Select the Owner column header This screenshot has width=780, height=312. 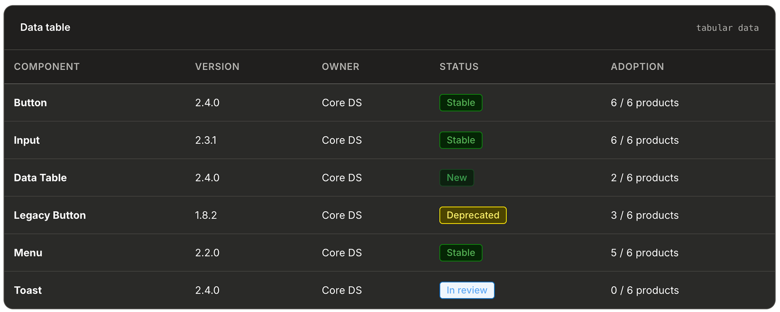coord(340,67)
